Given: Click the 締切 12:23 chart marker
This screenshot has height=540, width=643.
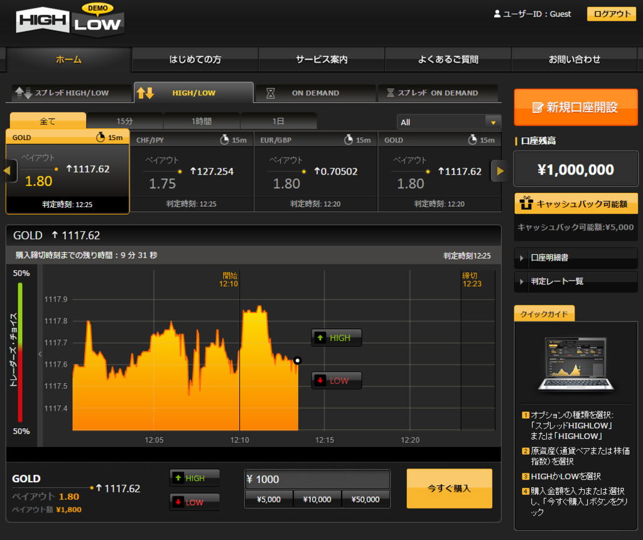Looking at the screenshot, I should tap(472, 279).
